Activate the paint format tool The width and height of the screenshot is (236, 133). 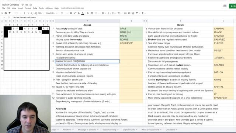coord(10,13)
